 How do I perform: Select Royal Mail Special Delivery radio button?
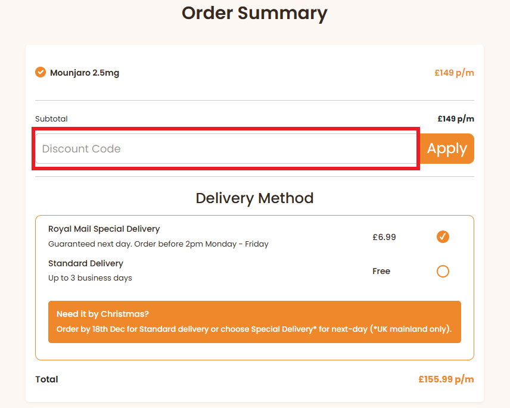coord(443,236)
